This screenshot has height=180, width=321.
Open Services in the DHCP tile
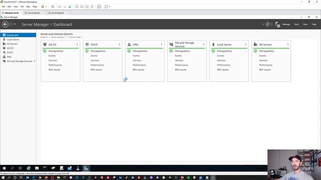(x=95, y=60)
